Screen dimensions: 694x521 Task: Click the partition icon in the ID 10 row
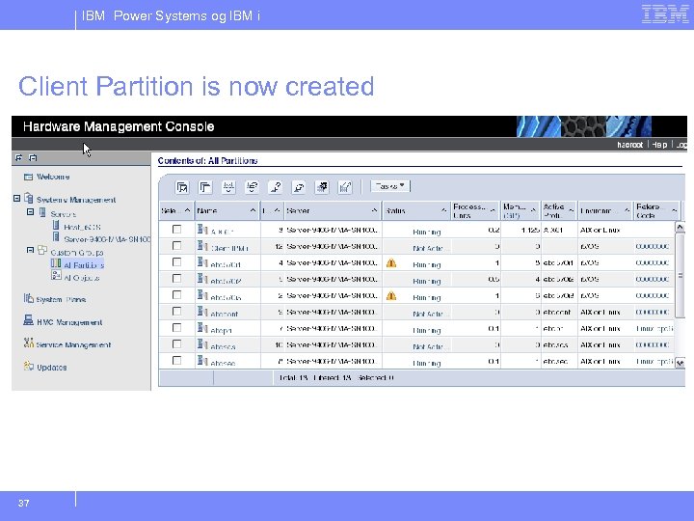point(202,344)
